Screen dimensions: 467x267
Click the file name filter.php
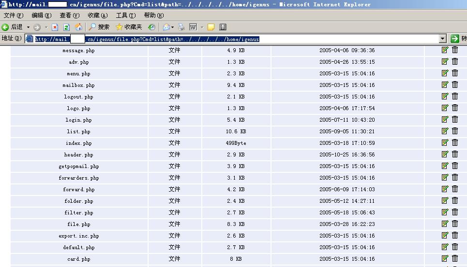(x=78, y=212)
